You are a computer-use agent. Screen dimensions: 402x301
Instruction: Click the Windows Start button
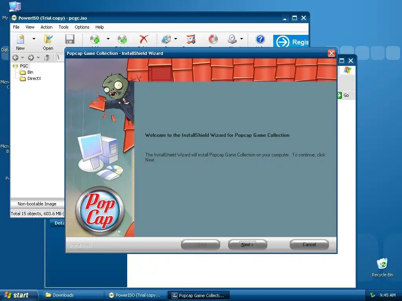point(18,295)
